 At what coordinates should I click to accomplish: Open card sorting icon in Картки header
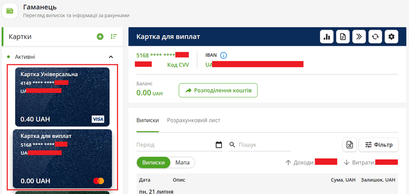(114, 37)
